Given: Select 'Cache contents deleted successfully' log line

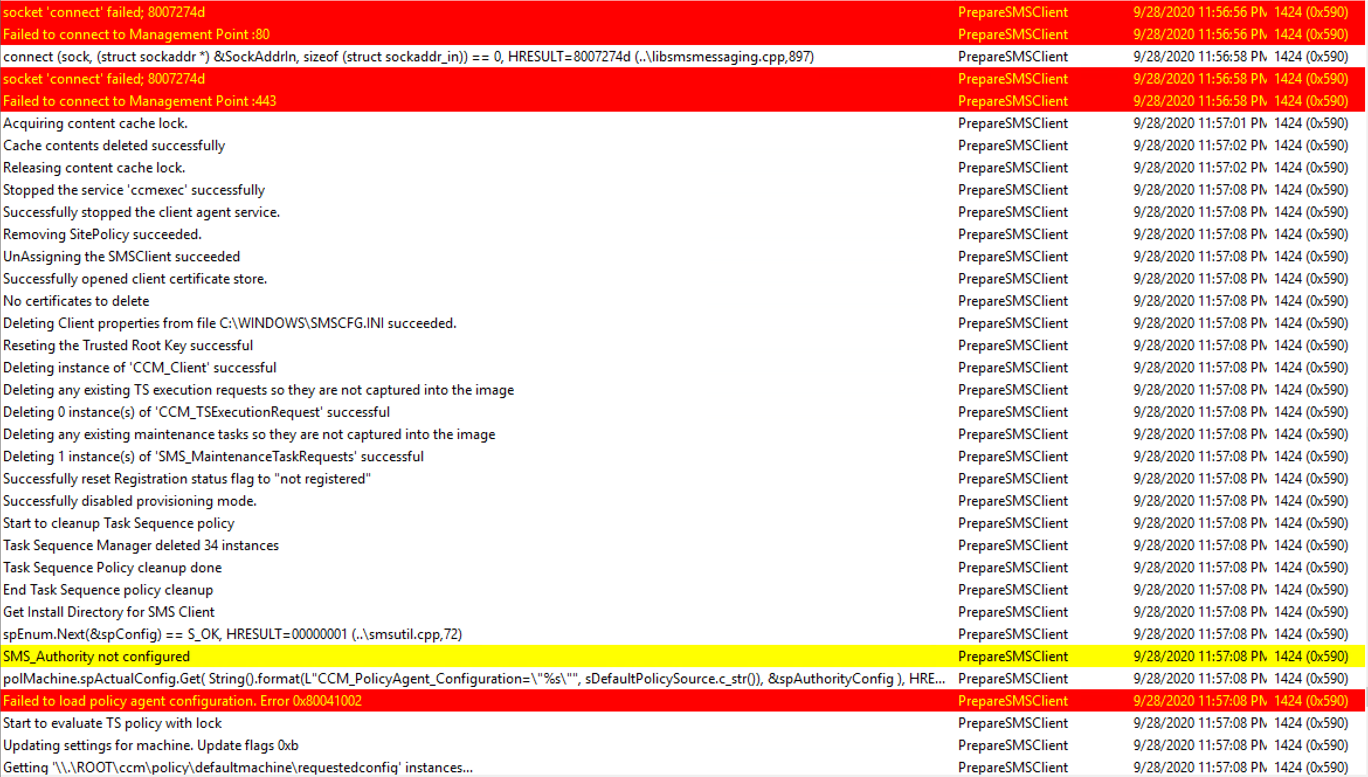Looking at the screenshot, I should coord(114,145).
